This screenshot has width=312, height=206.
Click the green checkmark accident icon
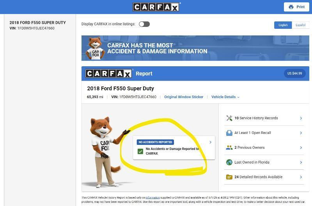[140, 151]
